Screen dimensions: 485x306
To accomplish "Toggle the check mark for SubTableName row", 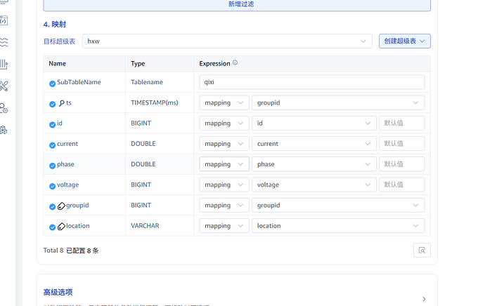I will pyautogui.click(x=52, y=84).
